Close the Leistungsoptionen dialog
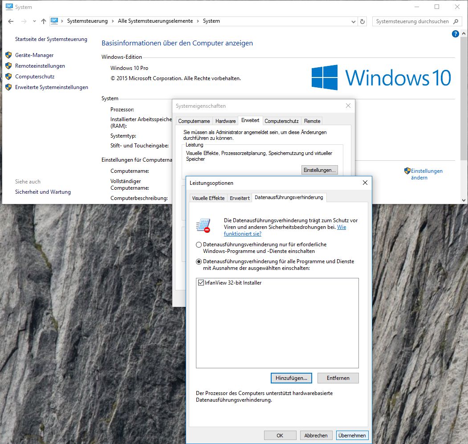Viewport: 468px width, 444px height. tap(365, 183)
